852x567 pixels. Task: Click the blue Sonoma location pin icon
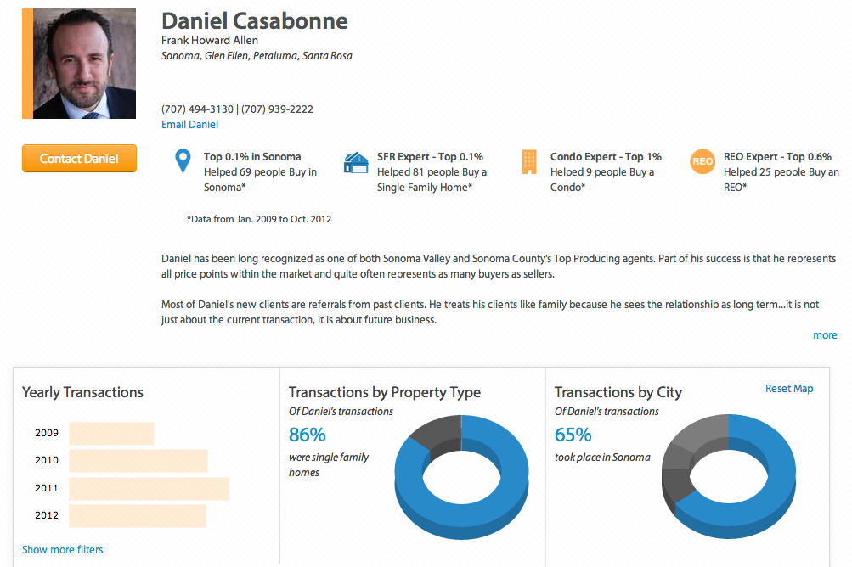[x=182, y=161]
